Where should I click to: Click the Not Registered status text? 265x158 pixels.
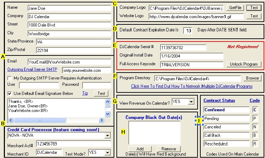[243, 47]
